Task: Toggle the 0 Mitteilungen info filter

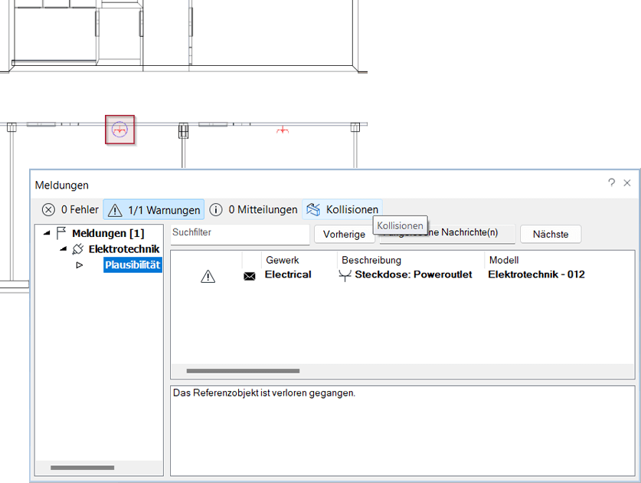Action: coord(253,209)
